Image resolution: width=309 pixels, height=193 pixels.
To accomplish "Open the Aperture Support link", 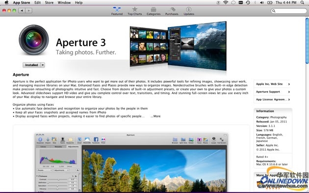I will 273,92.
